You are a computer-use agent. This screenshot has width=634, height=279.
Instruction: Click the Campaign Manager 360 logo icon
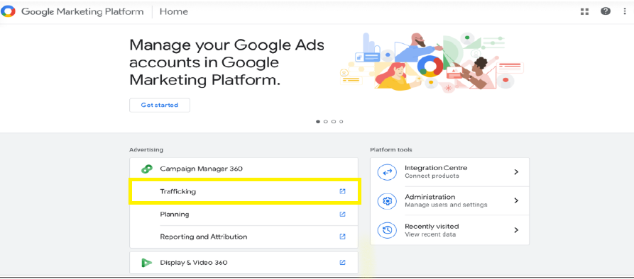point(146,169)
